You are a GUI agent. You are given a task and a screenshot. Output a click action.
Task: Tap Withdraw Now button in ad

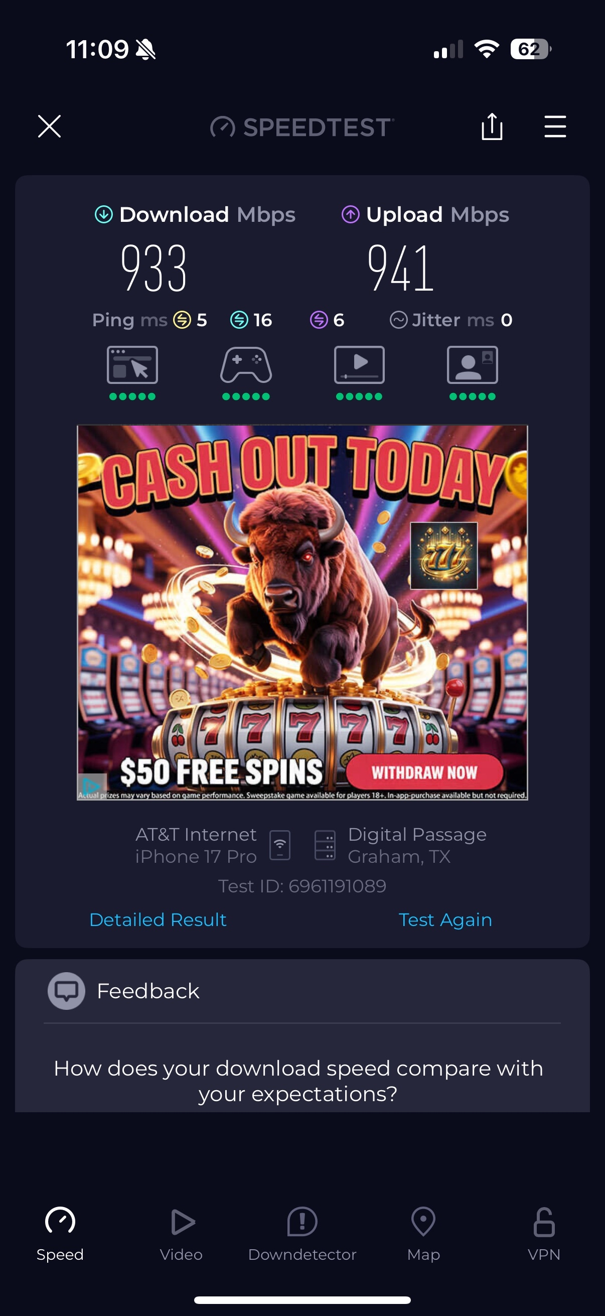pos(424,772)
